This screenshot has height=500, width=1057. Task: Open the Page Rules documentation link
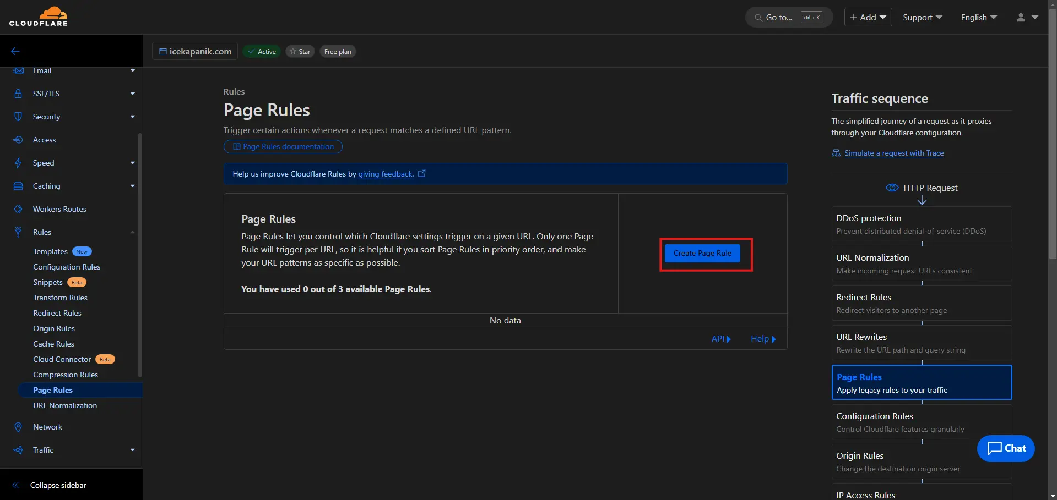pos(283,146)
